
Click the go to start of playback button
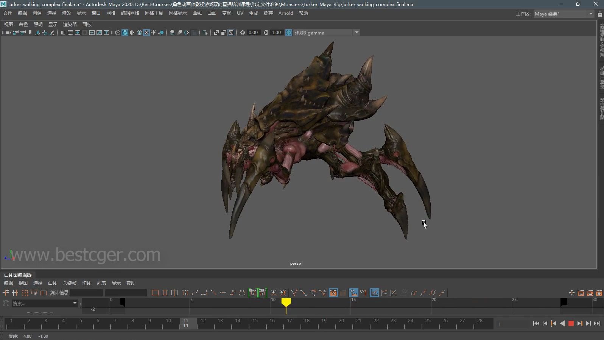pos(536,323)
